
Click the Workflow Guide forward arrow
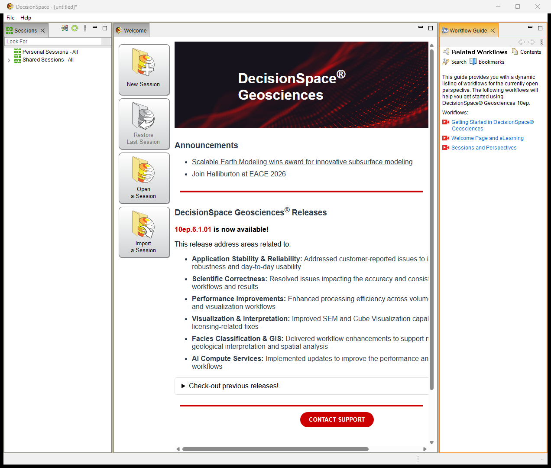coord(532,42)
